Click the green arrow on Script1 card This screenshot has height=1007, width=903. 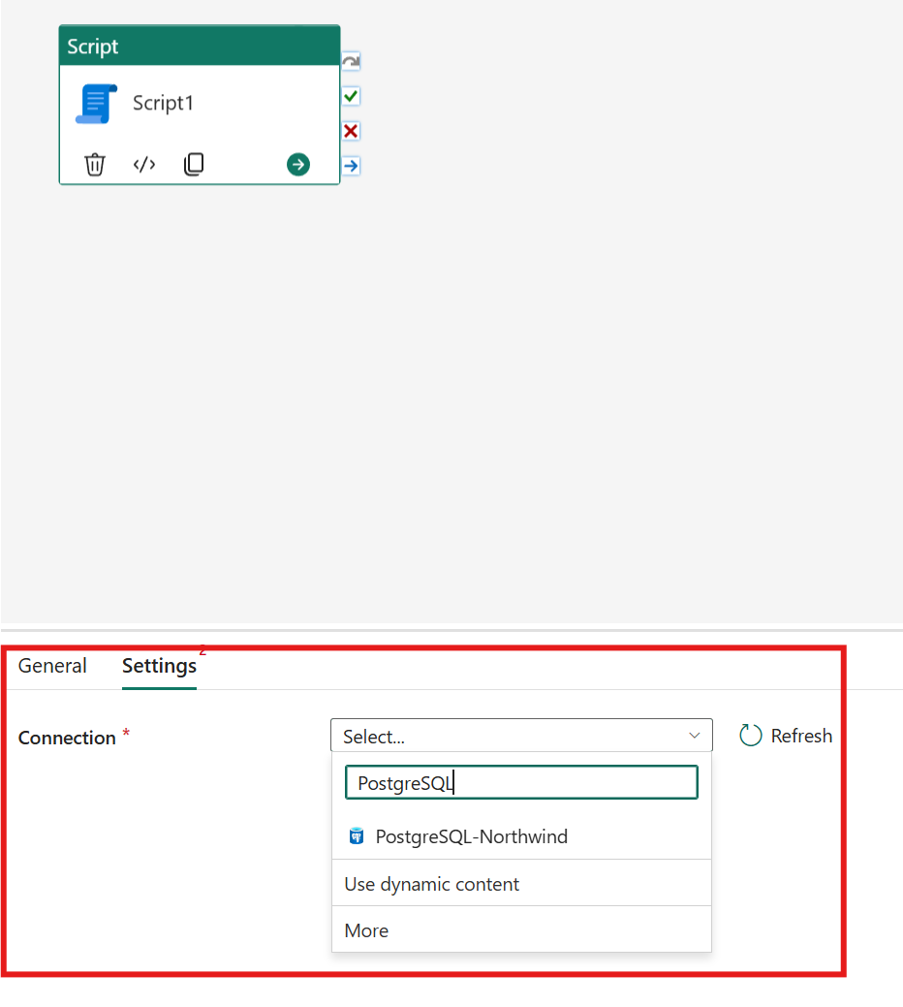pos(298,165)
